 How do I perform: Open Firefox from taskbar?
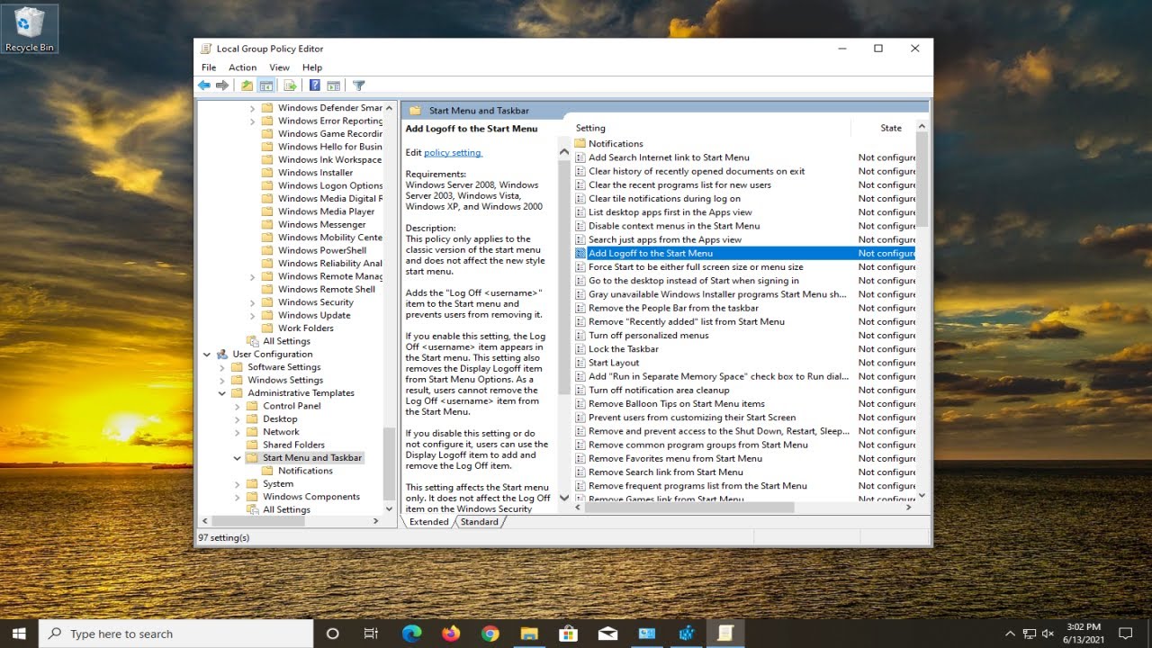[x=451, y=634]
